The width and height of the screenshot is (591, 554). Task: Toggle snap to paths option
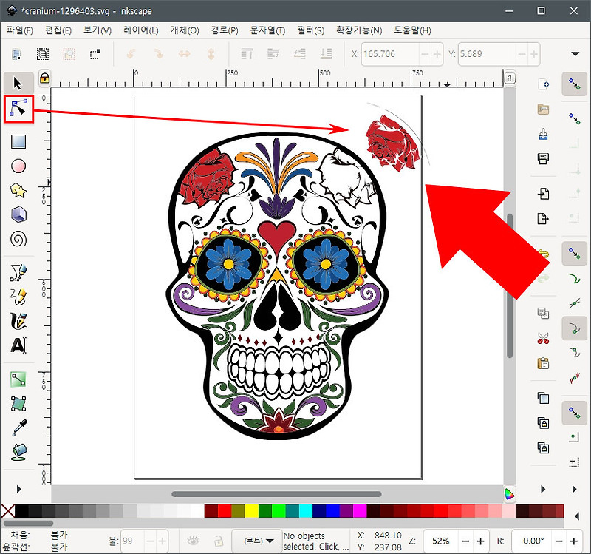pyautogui.click(x=575, y=279)
